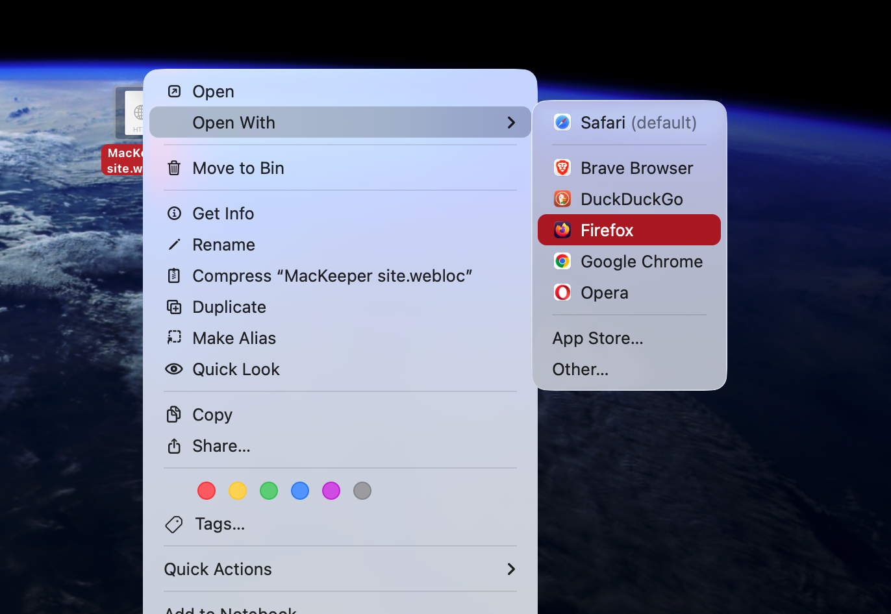Click the Rename pencil icon
Viewport: 891px width, 614px height.
point(174,245)
